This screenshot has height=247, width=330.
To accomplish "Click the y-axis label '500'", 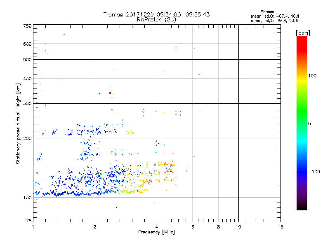I will pyautogui.click(x=27, y=60).
